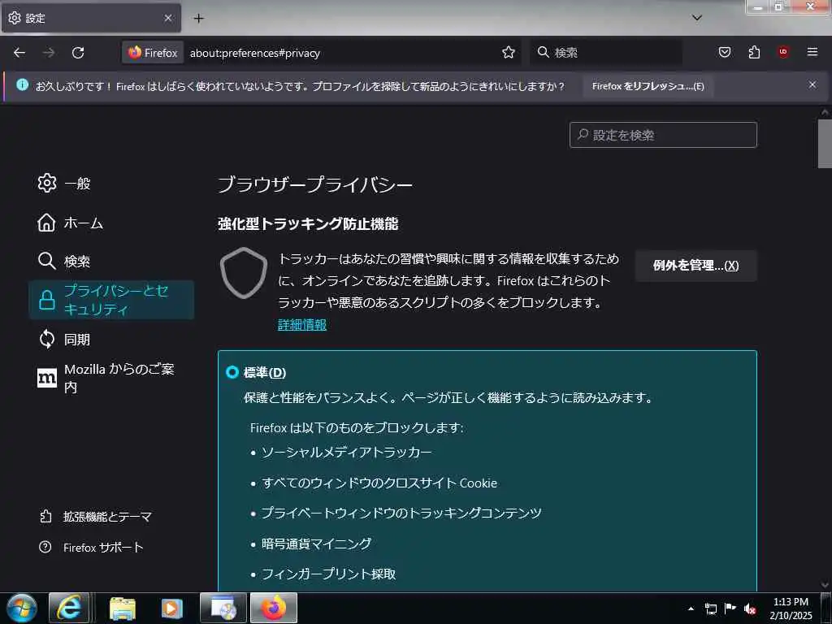Open the Windows Start button
The width and height of the screenshot is (832, 624).
tap(21, 608)
